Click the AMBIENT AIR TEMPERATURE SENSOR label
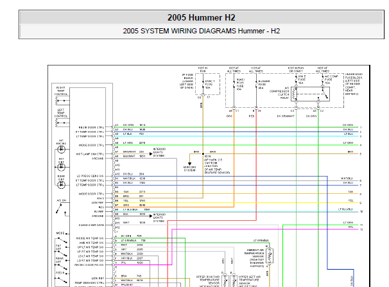389x287 pixels. point(254,258)
